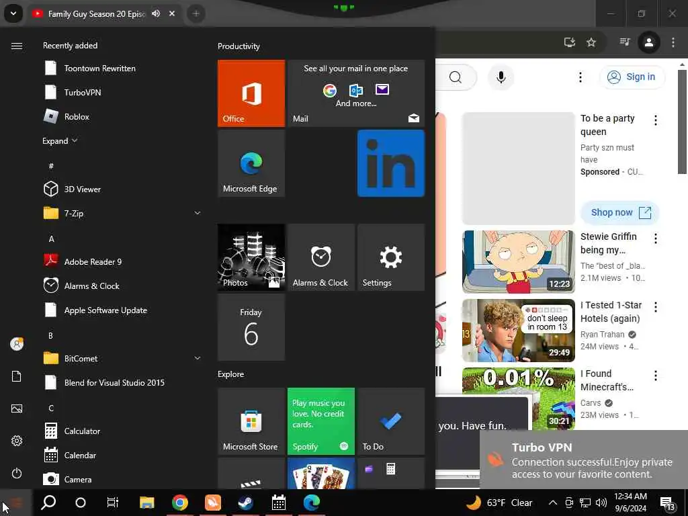Launch Toontown Rewritten from recently added
This screenshot has width=688, height=516.
click(122, 68)
